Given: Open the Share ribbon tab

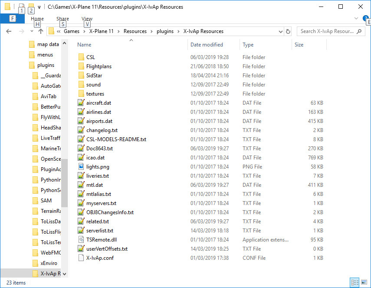Looking at the screenshot, I should 62,19.
